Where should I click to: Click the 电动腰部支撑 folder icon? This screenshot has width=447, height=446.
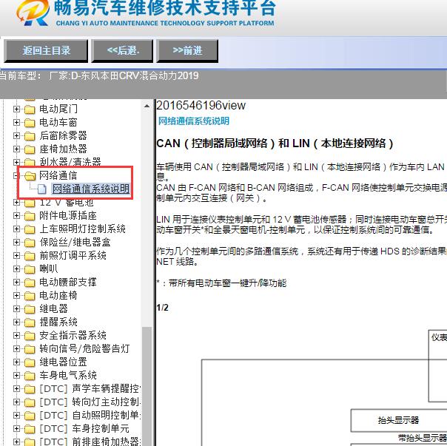tap(30, 283)
